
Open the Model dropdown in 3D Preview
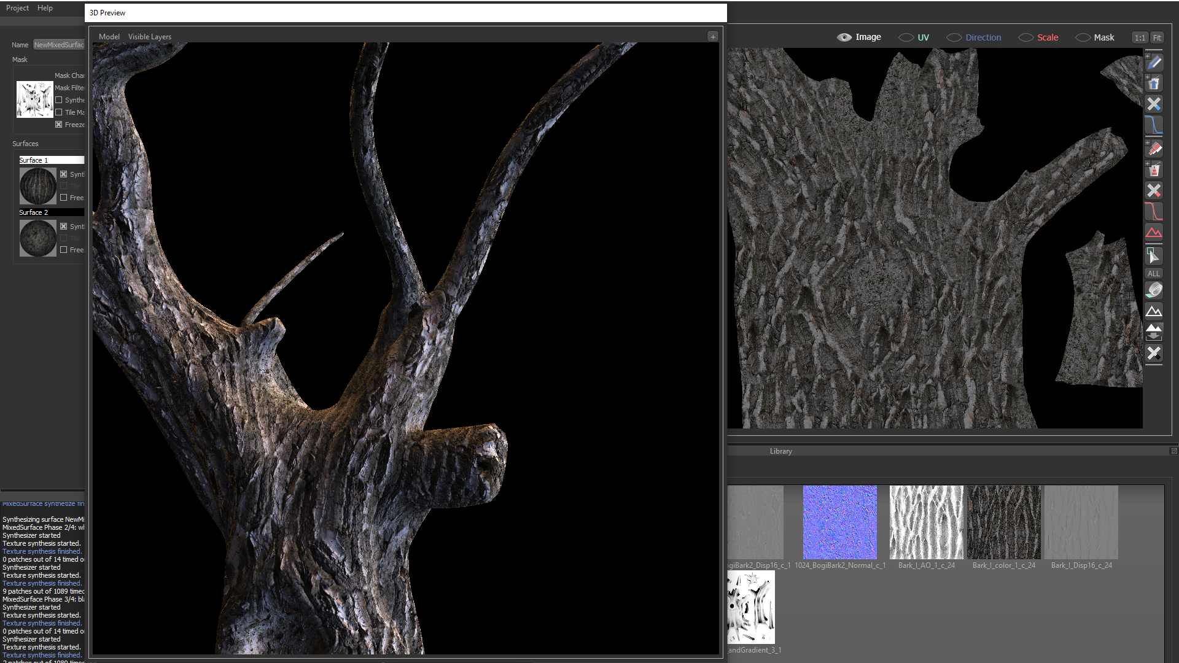coord(109,37)
